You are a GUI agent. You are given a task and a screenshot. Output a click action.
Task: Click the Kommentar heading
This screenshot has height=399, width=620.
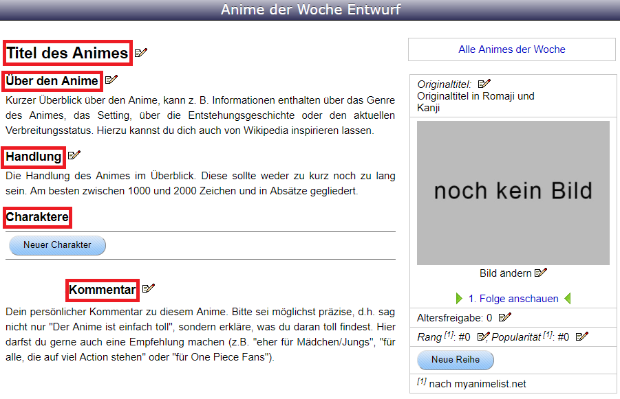103,290
